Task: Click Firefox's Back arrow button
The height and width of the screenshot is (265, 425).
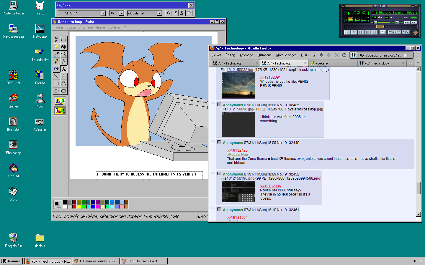Action: click(x=321, y=55)
